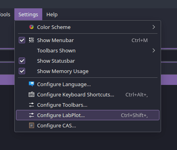Choose Configure Keyboard Shortcuts… entry
Viewport: 177px width, 150px height.
point(88,94)
